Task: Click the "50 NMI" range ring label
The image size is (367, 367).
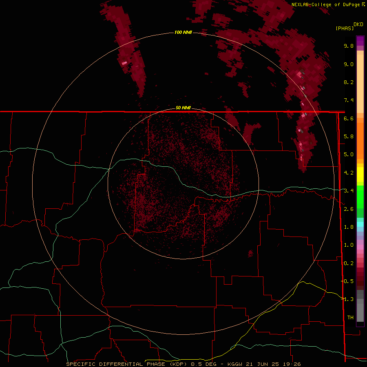Action: point(183,108)
